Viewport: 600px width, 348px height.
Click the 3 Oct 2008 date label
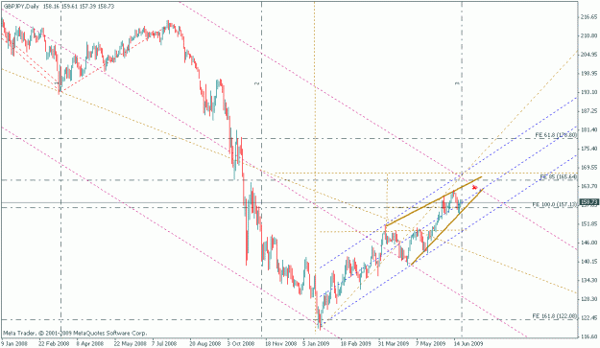tap(241, 343)
